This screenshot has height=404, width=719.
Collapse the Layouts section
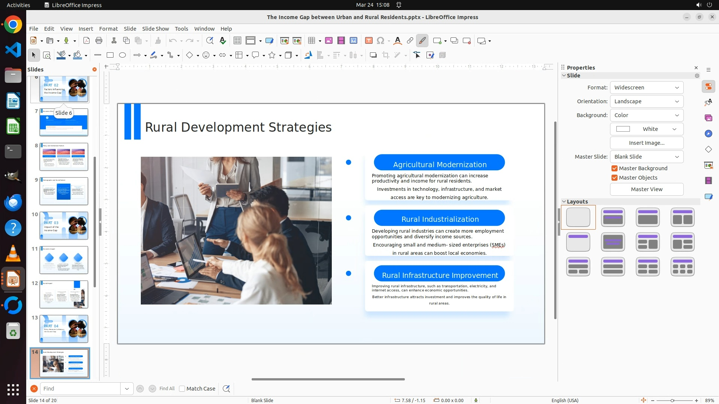click(564, 202)
